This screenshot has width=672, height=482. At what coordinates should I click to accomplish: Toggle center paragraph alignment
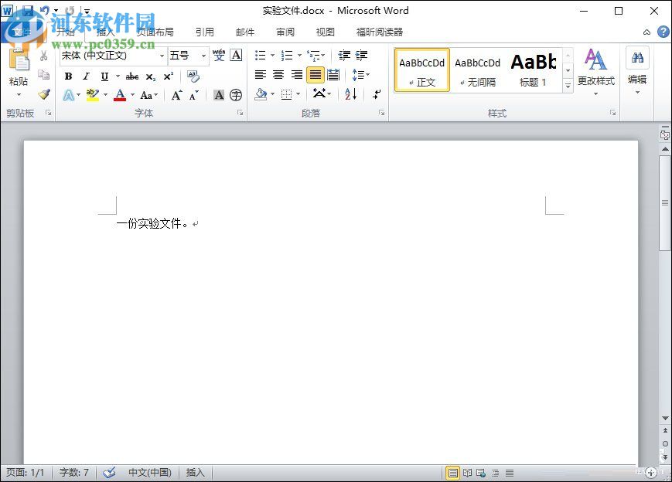tap(278, 74)
